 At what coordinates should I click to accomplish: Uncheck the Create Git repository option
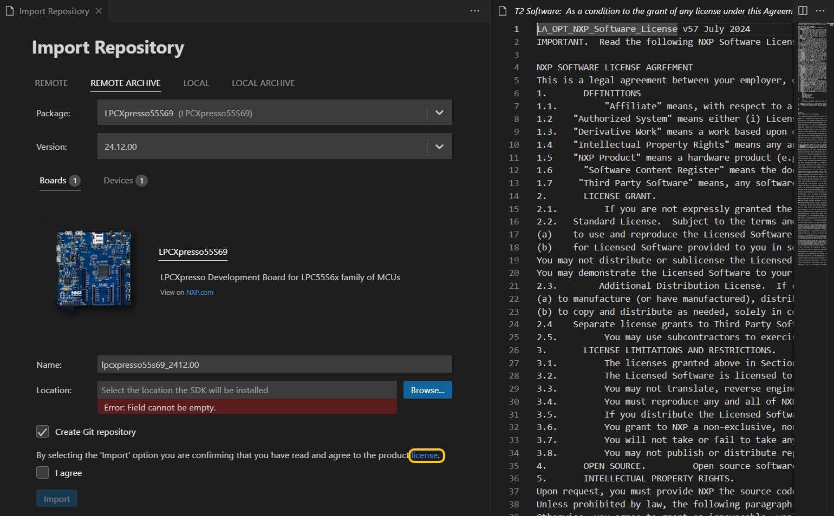point(42,432)
